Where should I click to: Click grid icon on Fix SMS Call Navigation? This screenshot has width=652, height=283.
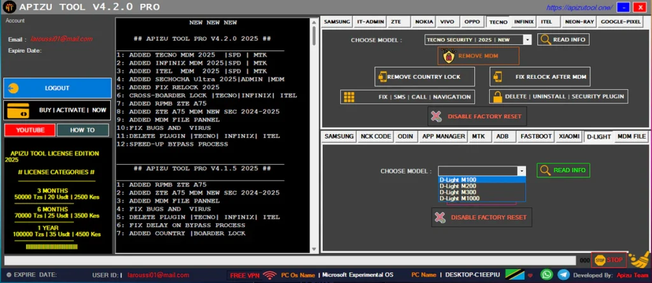(x=348, y=97)
